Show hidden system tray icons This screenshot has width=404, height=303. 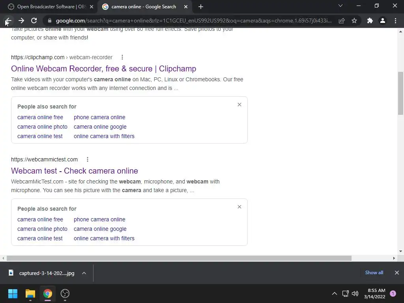(x=335, y=294)
